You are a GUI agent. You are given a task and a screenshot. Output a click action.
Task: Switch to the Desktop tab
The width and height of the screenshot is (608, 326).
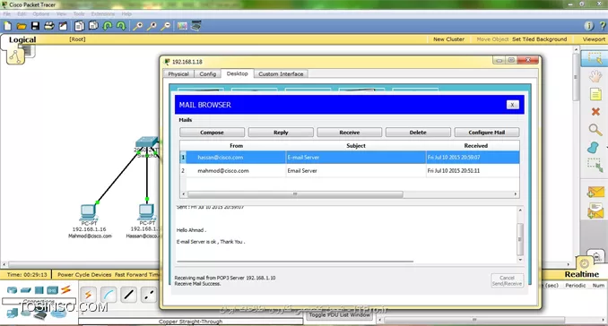click(x=238, y=73)
